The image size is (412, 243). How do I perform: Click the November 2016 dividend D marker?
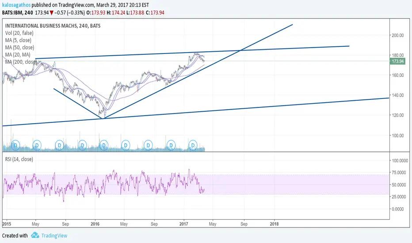[171, 145]
